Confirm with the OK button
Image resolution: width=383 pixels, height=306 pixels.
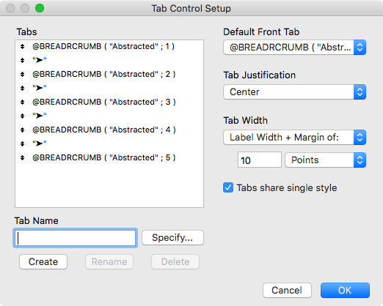(345, 290)
